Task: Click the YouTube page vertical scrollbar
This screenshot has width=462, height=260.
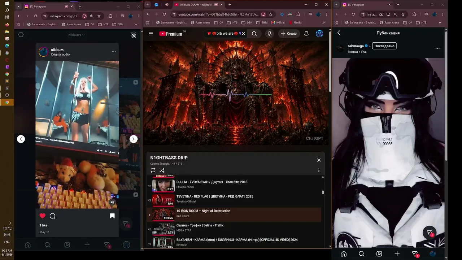Action: [x=330, y=61]
